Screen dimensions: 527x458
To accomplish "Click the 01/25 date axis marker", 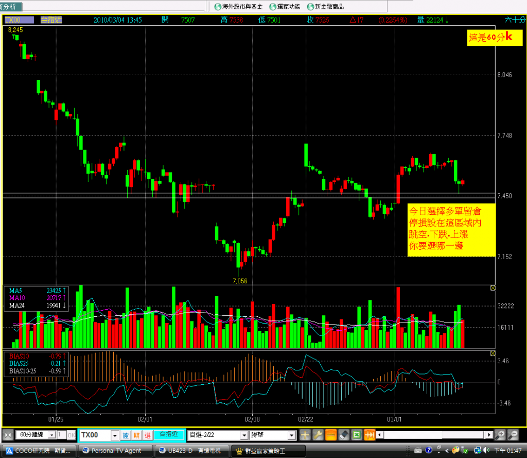I will tap(56, 419).
